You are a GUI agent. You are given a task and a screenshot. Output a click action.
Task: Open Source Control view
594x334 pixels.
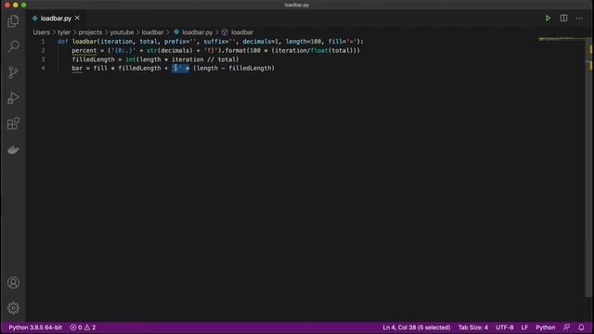pyautogui.click(x=13, y=72)
